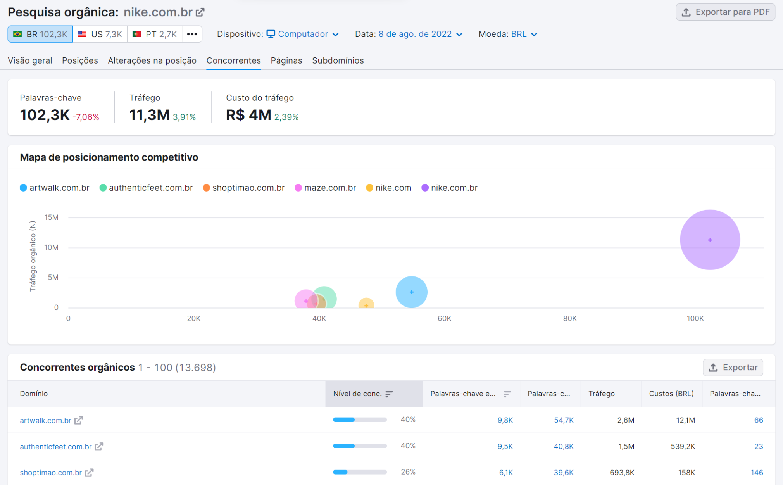Click the R$ 4M Custo do tráfego value
783x485 pixels.
pyautogui.click(x=248, y=115)
